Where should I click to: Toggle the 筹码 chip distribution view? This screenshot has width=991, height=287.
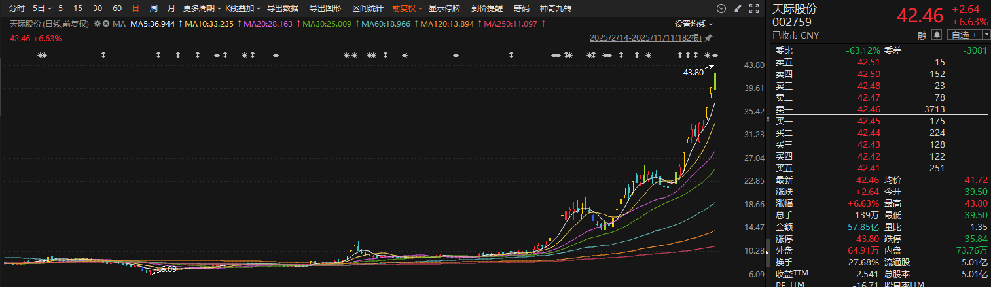click(x=521, y=8)
